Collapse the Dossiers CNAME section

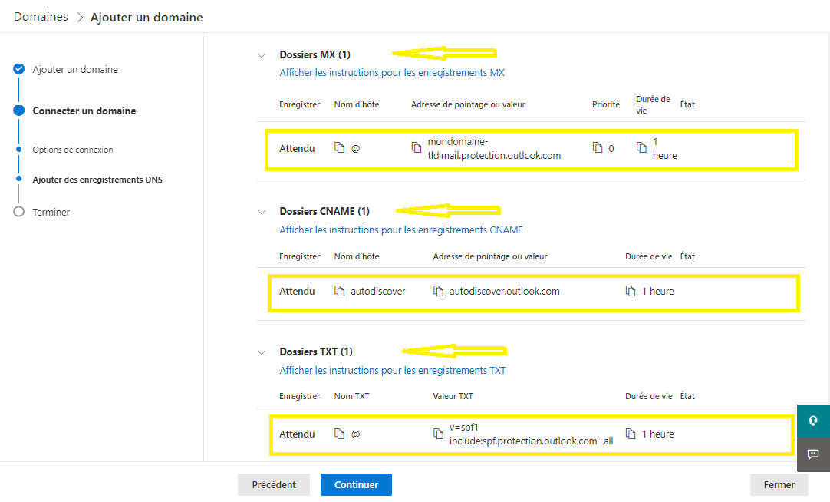[262, 212]
